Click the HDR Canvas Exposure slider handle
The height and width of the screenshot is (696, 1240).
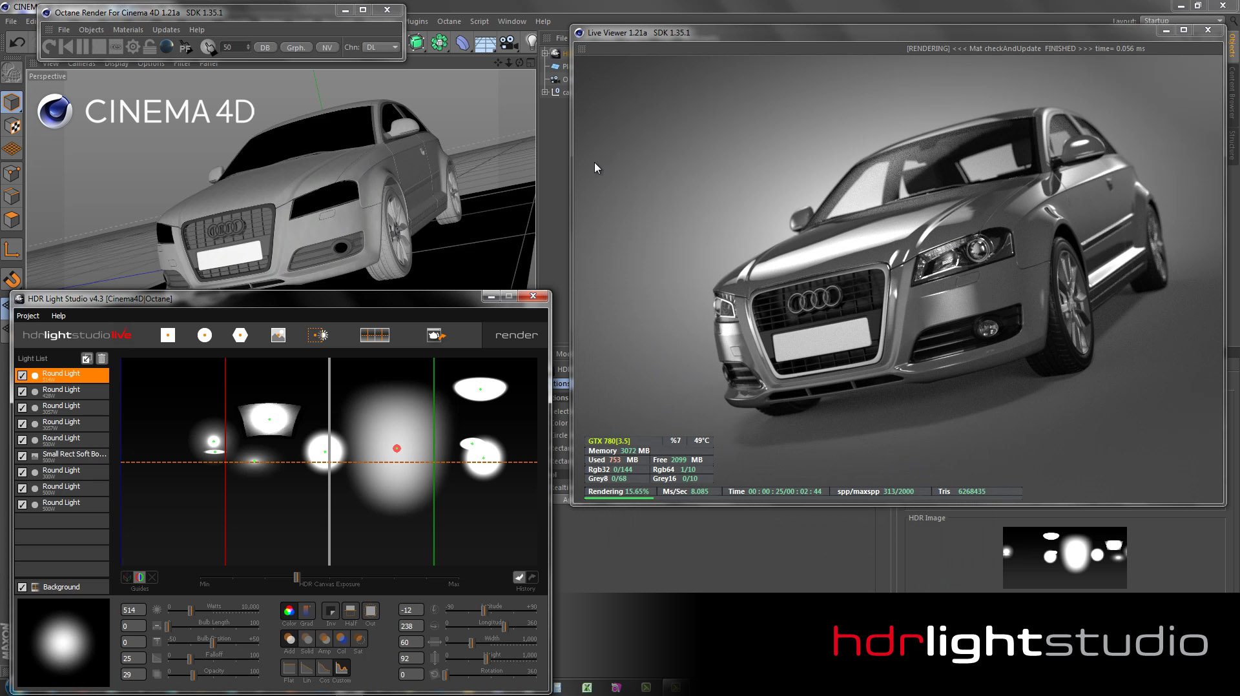296,577
